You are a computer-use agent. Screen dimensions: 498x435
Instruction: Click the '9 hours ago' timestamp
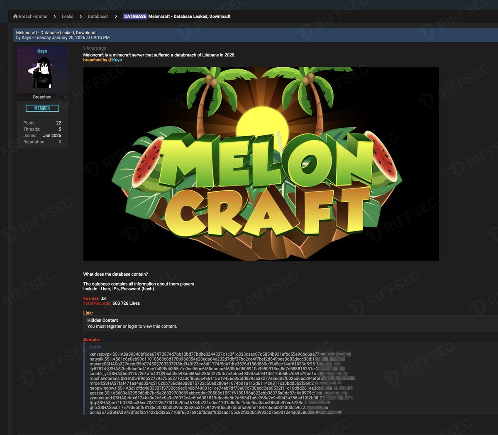[x=95, y=48]
